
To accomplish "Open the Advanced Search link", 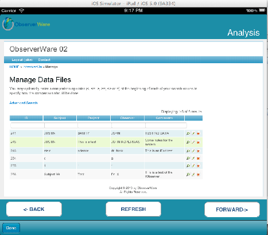I will [x=24, y=103].
